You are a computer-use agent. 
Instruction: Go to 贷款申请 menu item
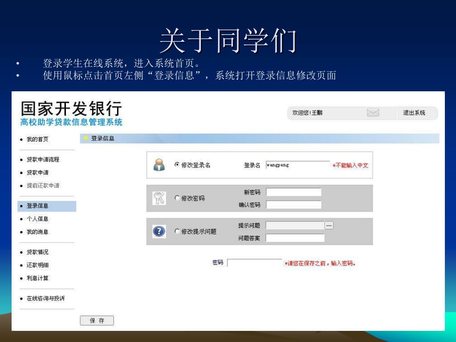[37, 172]
